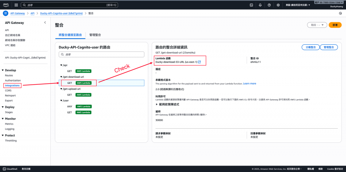
Task: Collapse the /user route tree
Action: point(61,101)
